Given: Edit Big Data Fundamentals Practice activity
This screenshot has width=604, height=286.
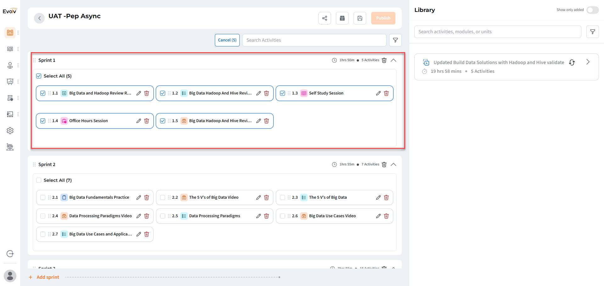Looking at the screenshot, I should pyautogui.click(x=139, y=197).
